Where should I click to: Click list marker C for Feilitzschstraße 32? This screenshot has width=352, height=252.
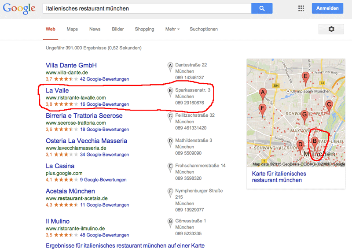click(x=170, y=117)
